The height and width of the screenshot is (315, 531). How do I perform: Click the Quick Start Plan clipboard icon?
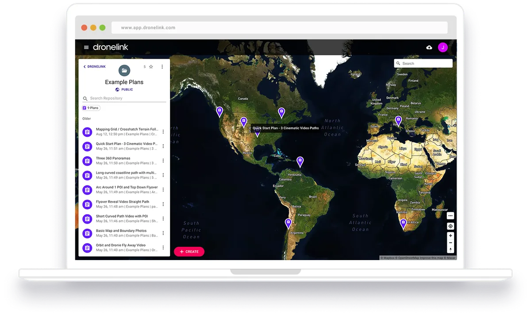point(88,146)
